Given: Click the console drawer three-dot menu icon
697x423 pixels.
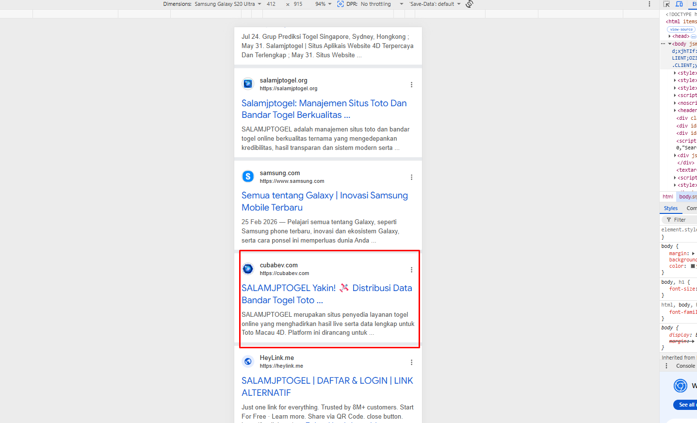Looking at the screenshot, I should 666,366.
